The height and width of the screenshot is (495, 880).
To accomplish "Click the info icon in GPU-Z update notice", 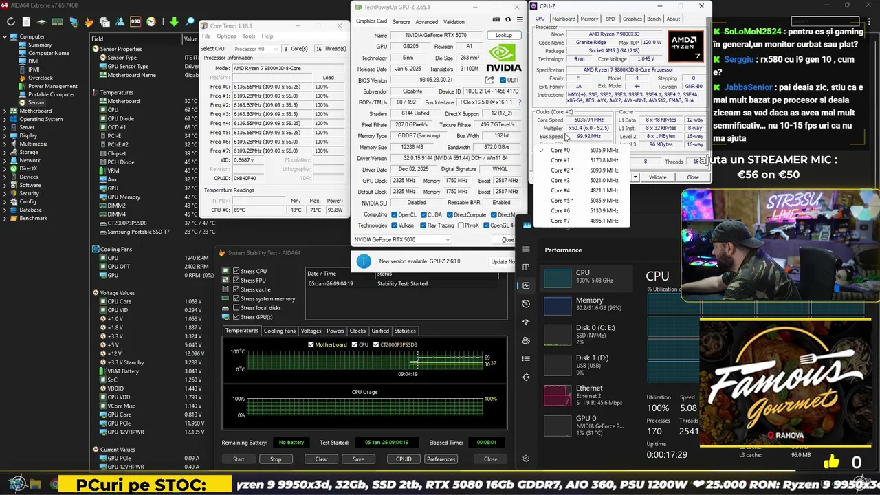I will coord(364,261).
